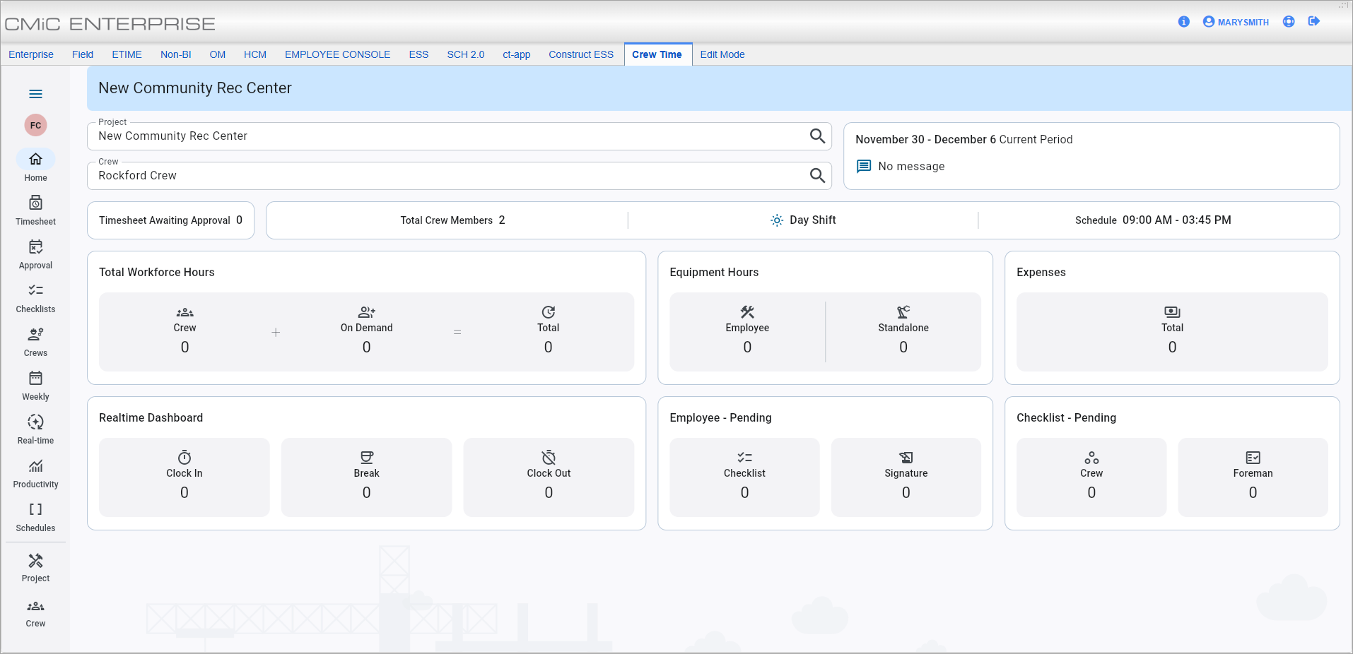This screenshot has width=1353, height=654.
Task: Click the Project tools icon in sidebar
Action: point(35,567)
